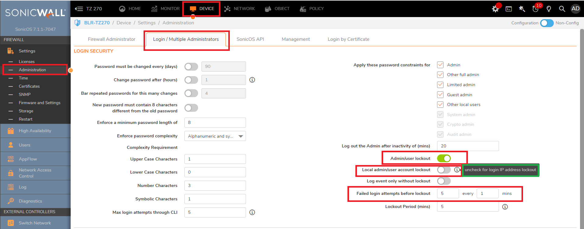The height and width of the screenshot is (229, 584).
Task: Open the Management tab
Action: (296, 39)
